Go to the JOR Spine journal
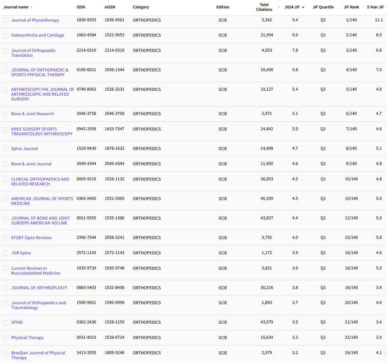Screen dimensions: 387x363 pyautogui.click(x=21, y=253)
